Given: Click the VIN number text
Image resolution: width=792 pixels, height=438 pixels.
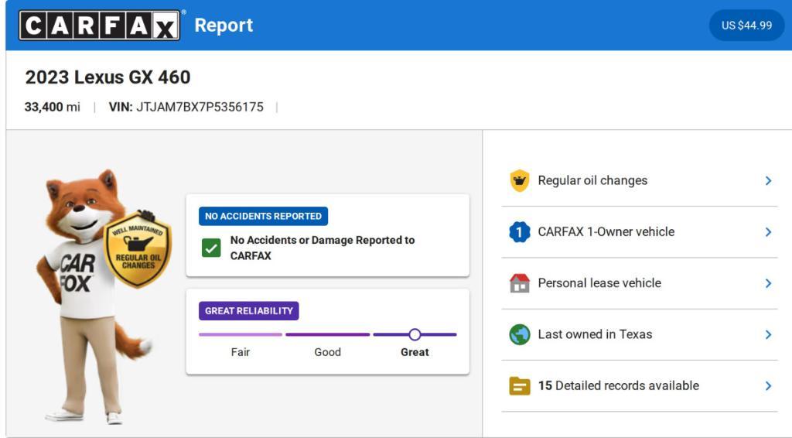Looking at the screenshot, I should tap(200, 107).
